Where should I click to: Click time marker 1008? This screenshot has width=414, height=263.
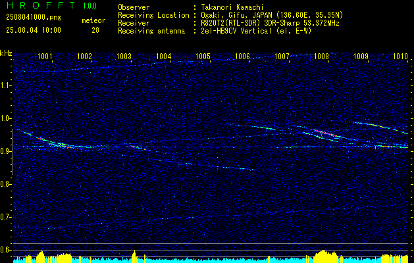click(x=322, y=56)
